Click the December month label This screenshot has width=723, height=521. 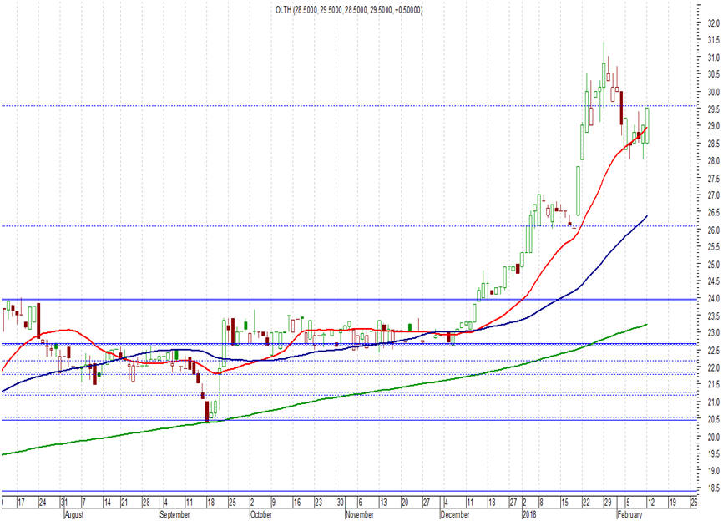455,514
